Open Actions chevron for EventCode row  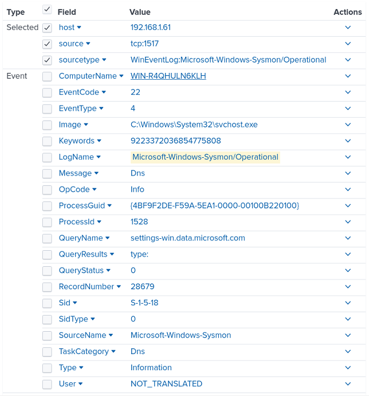pyautogui.click(x=347, y=92)
